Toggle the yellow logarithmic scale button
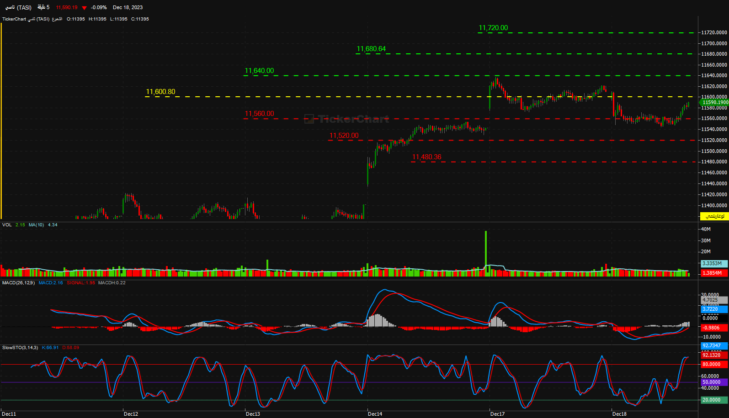Viewport: 729px width, 418px height. 714,216
